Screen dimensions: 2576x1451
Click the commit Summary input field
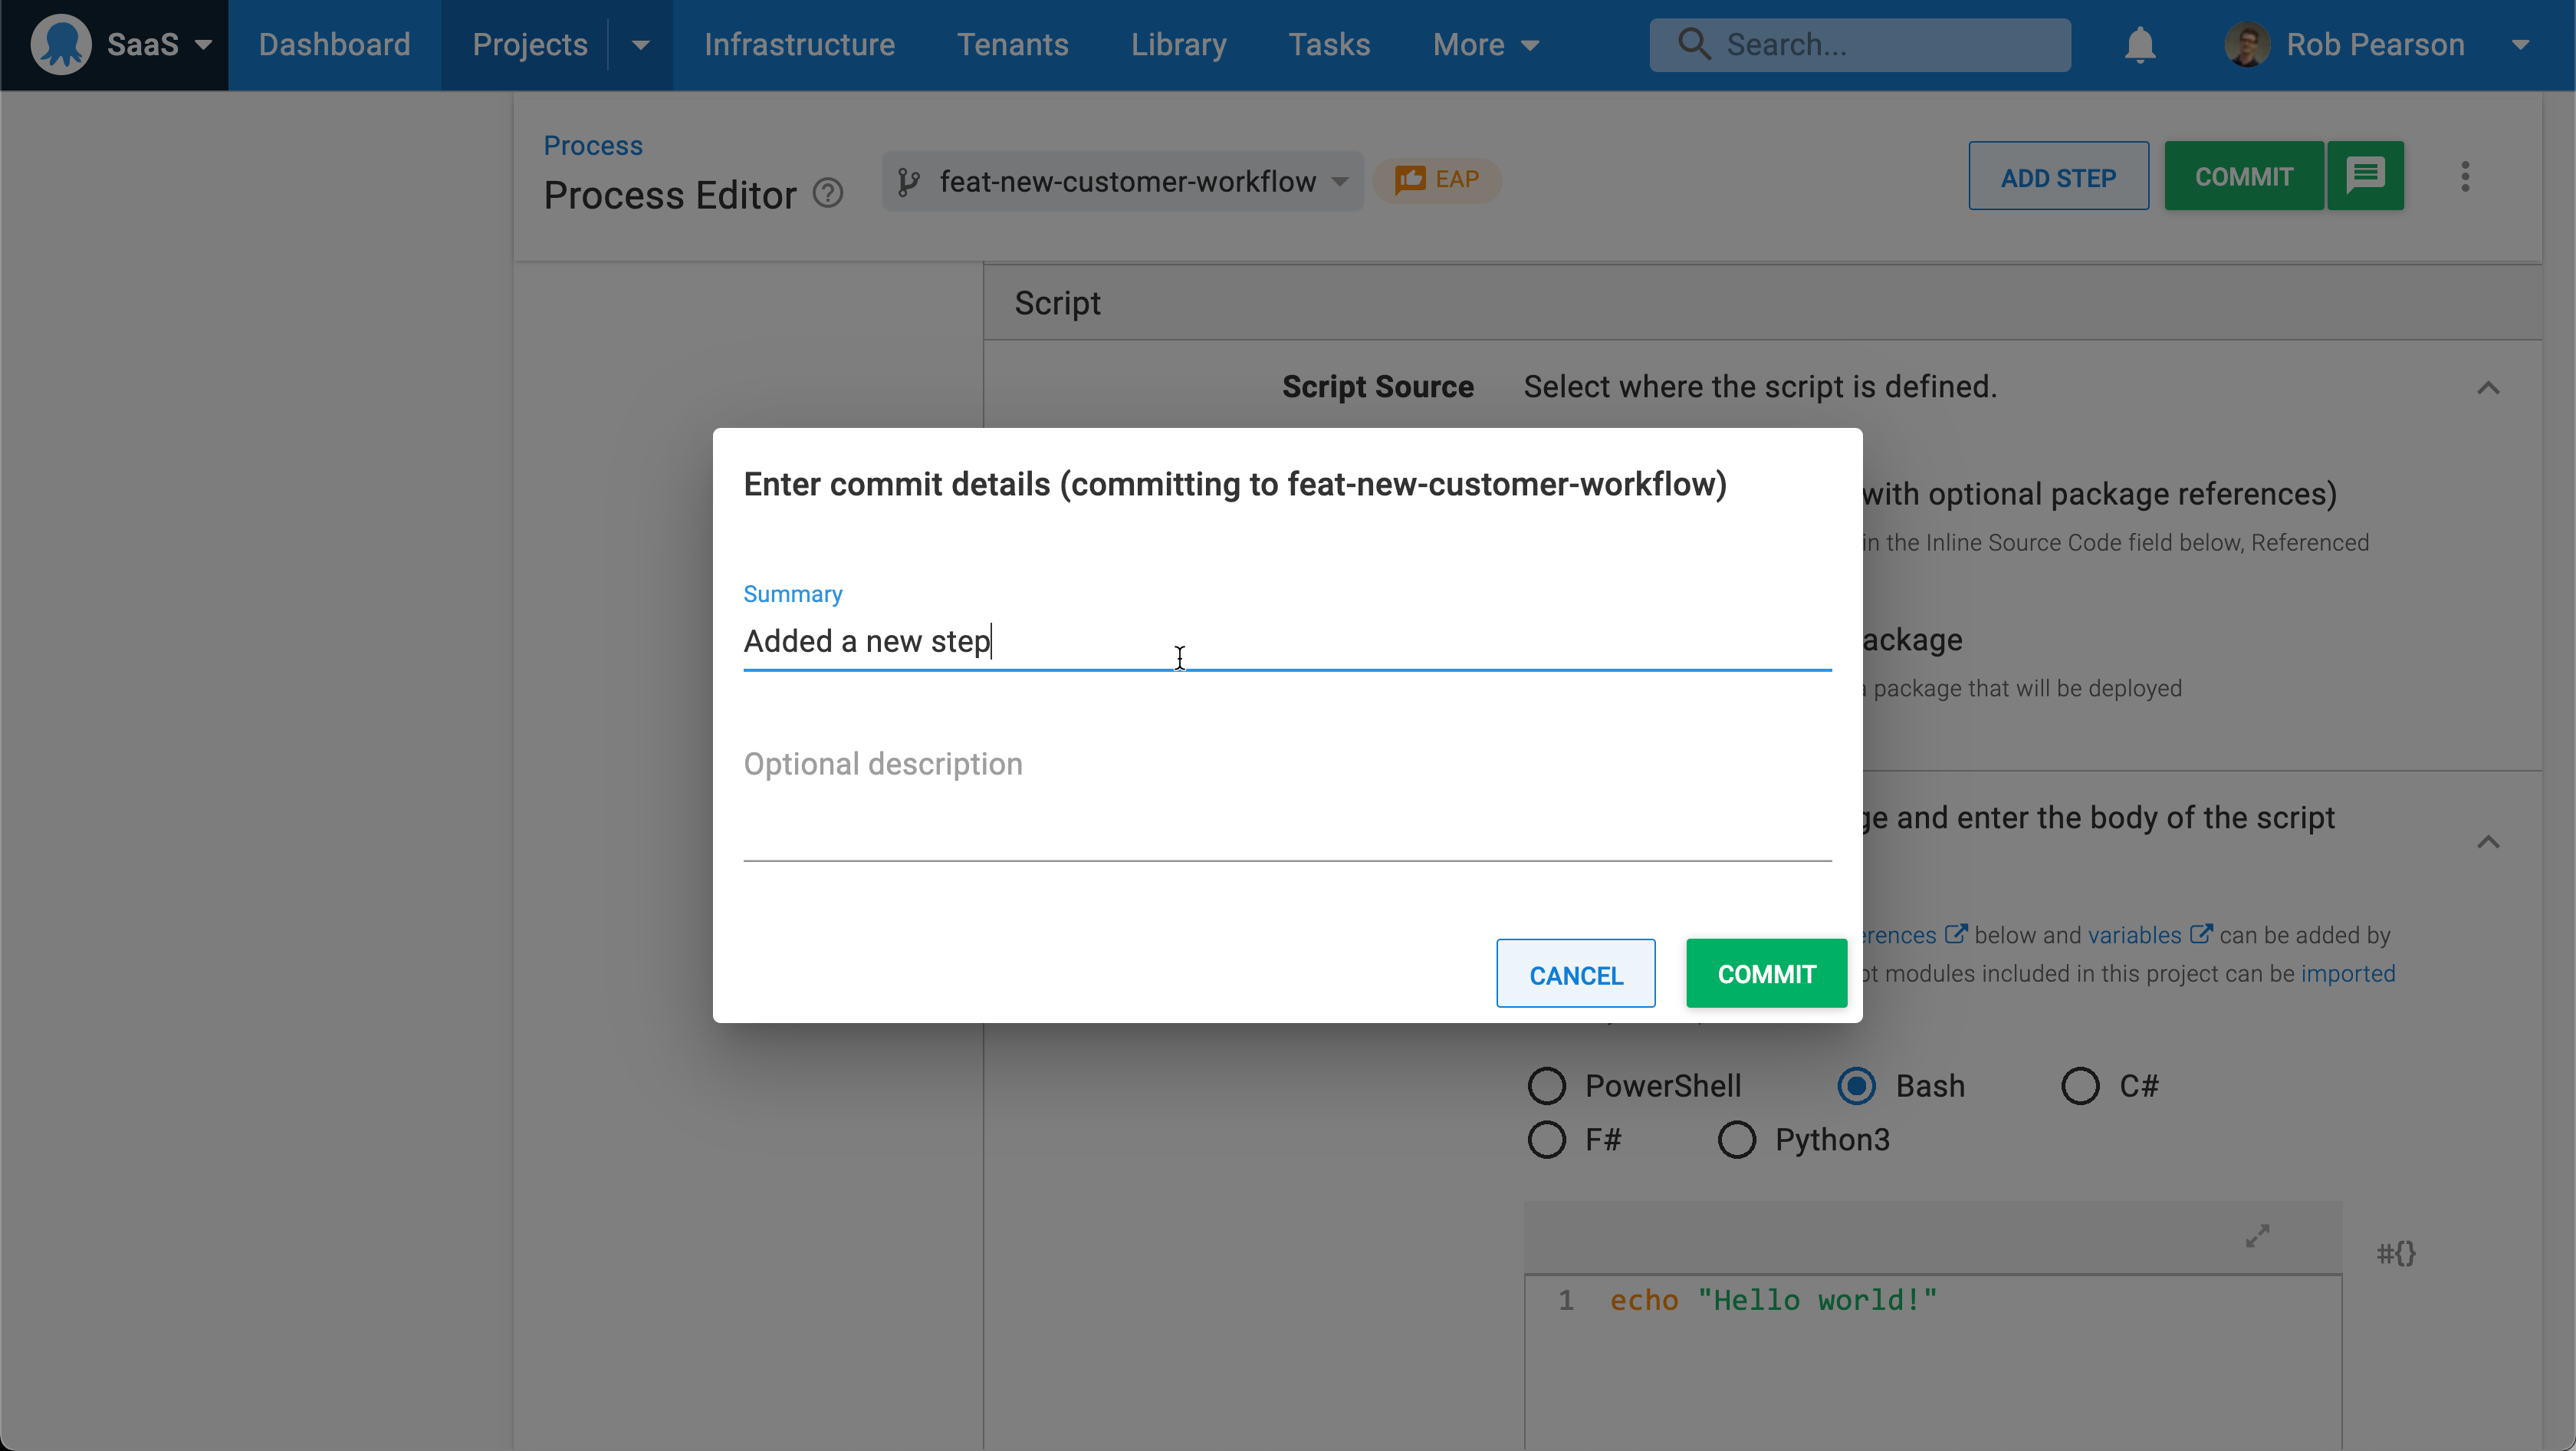1286,640
